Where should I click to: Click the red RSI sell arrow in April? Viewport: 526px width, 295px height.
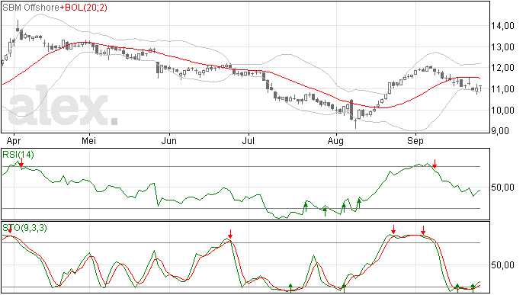[x=21, y=162]
